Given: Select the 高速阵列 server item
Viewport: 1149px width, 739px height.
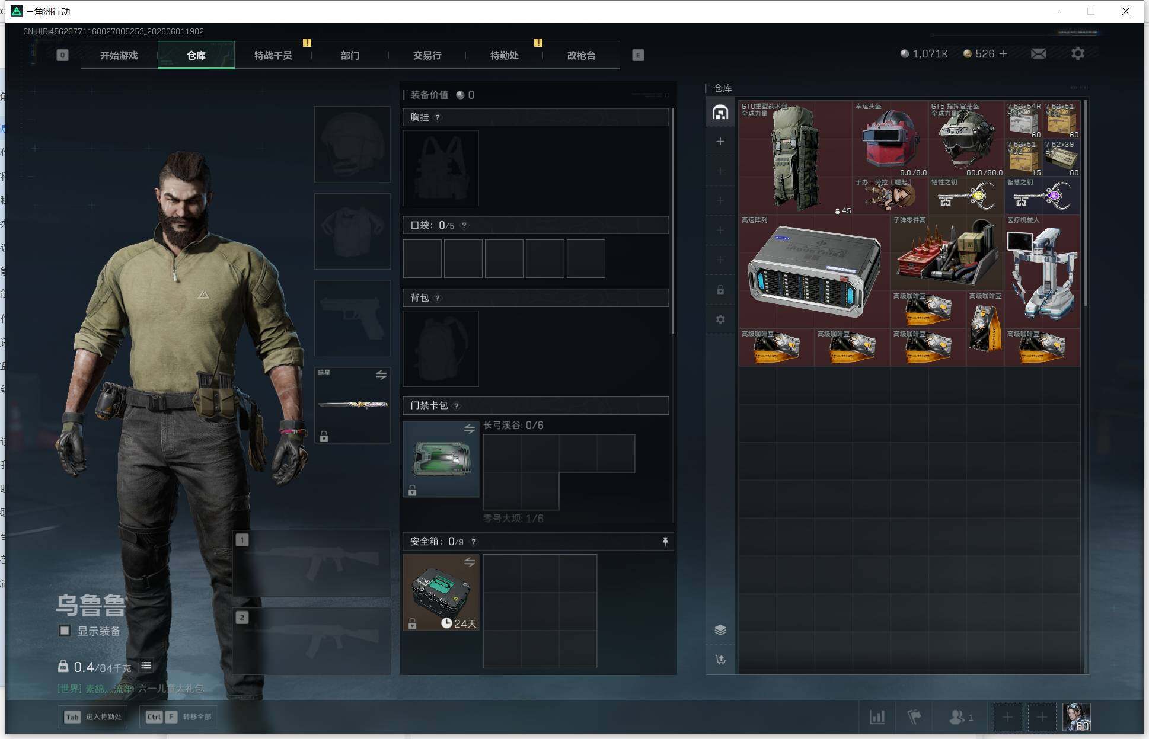Looking at the screenshot, I should pos(815,271).
